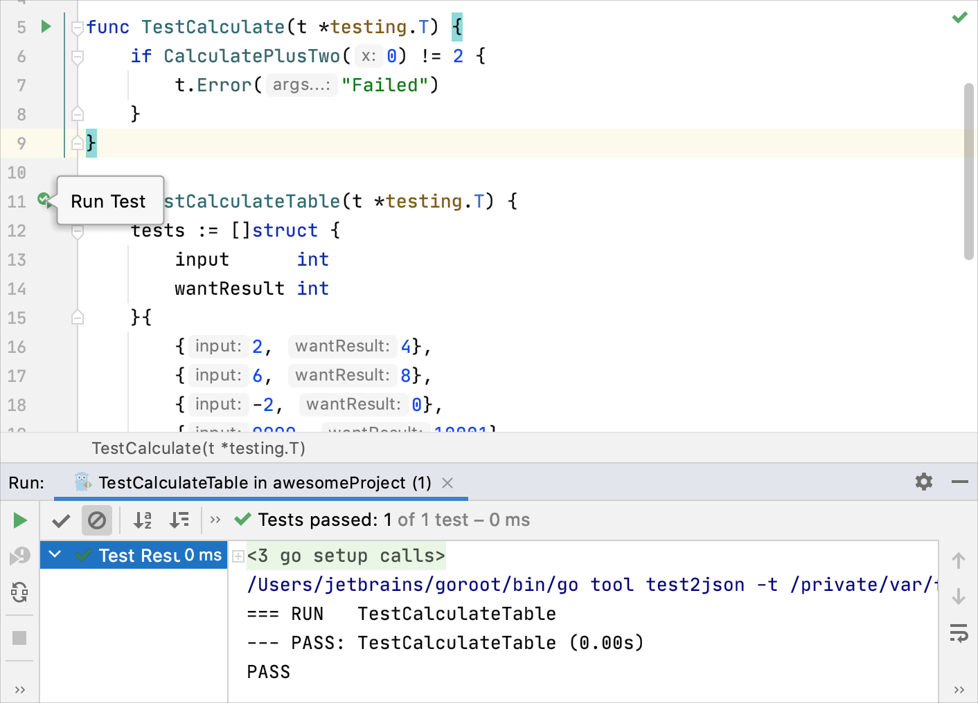Screen dimensions: 978x703
Task: Expand the go setup calls output
Action: point(238,555)
